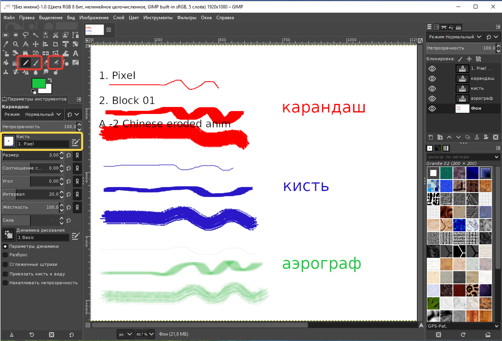The height and width of the screenshot is (341, 502).
Task: Select the Paintbrush tool
Action: 36,63
